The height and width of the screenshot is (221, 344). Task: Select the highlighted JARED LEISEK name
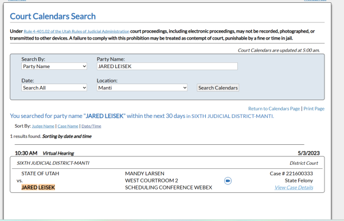[38, 187]
